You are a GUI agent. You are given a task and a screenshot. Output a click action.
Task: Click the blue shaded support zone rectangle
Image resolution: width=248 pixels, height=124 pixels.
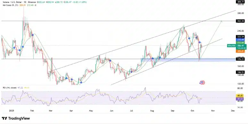[188, 60]
